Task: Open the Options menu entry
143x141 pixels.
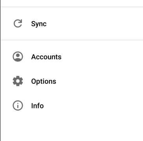Action: (x=72, y=81)
